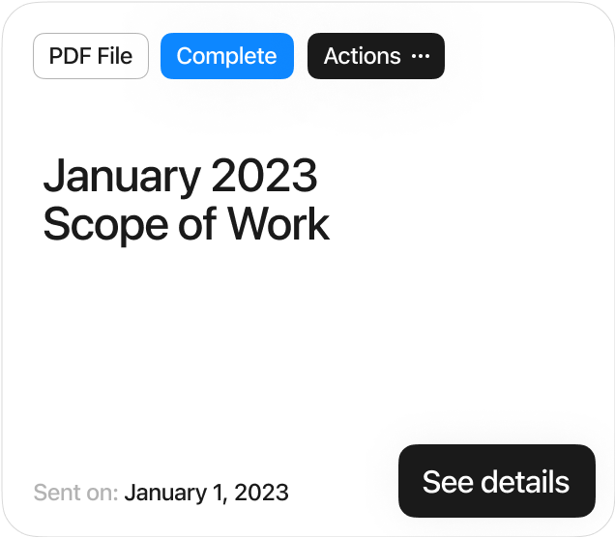Screen dimensions: 615x537
Task: Click the word 'PDF' in the file type tag
Action: [70, 56]
